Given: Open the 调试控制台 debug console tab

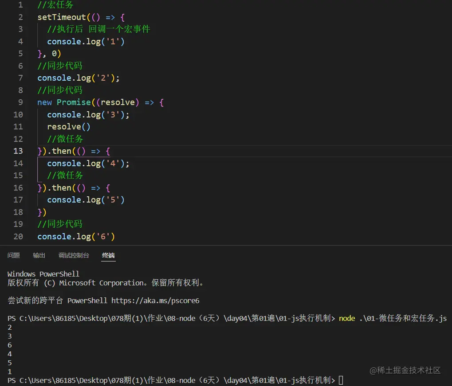Looking at the screenshot, I should click(x=74, y=255).
